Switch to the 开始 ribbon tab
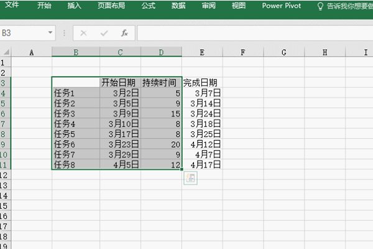The height and width of the screenshot is (249, 373). tap(44, 6)
